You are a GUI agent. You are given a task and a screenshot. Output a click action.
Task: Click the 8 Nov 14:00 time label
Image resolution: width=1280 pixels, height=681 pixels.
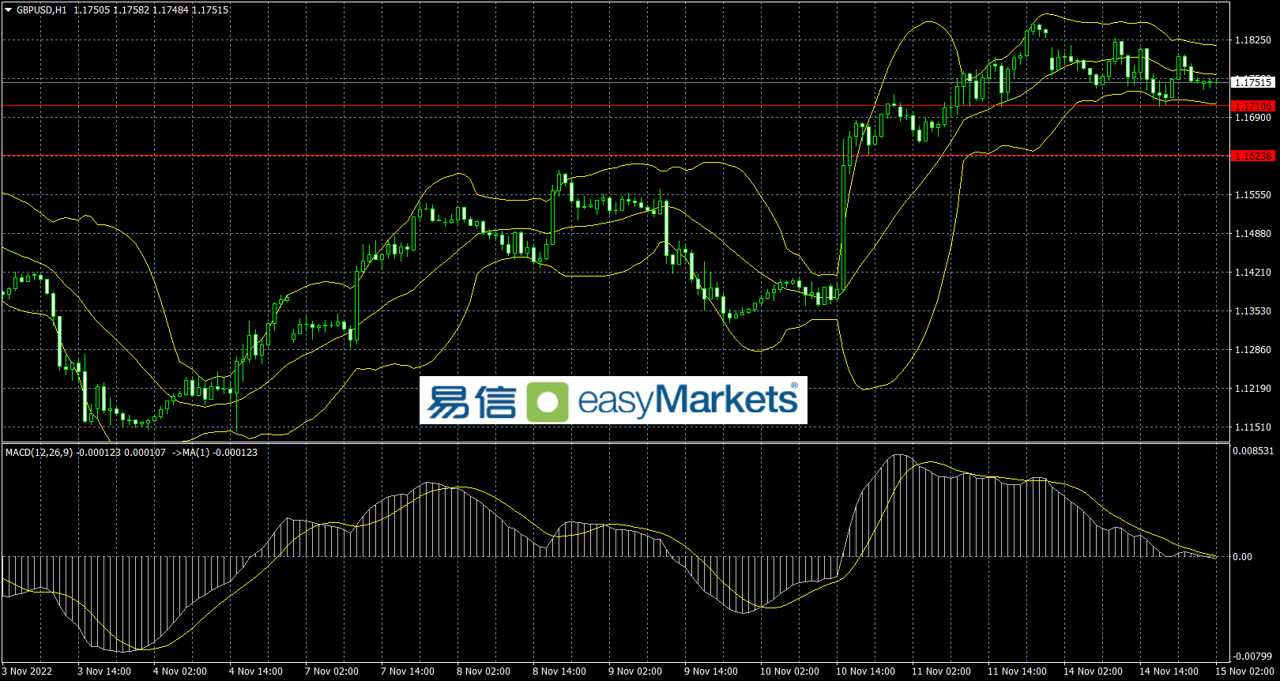(x=559, y=672)
